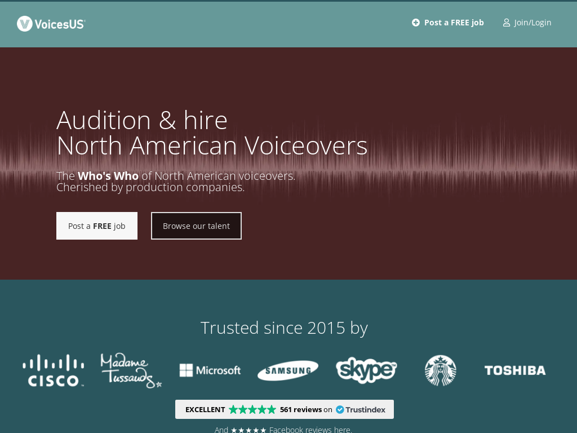Image resolution: width=577 pixels, height=433 pixels.
Task: Click the 'EXCELLENT' rating label
Action: tap(205, 409)
